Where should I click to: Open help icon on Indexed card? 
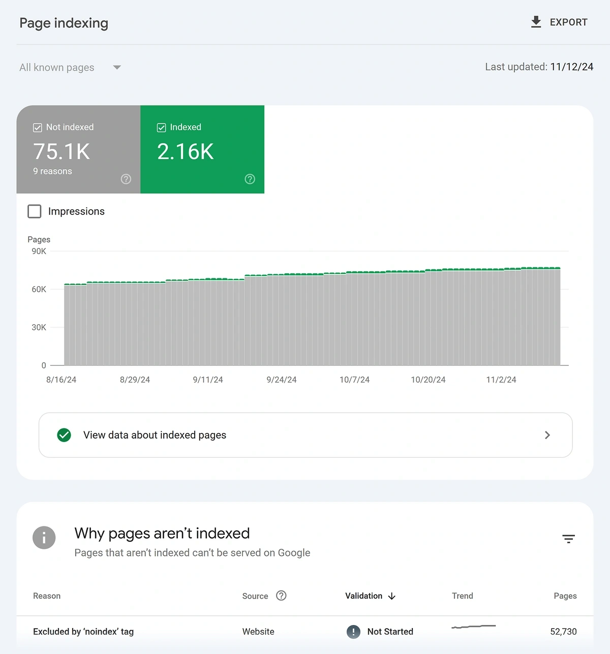[250, 179]
